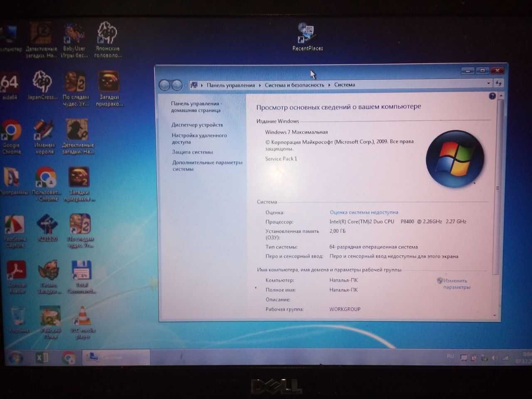Viewport: 532px width, 399px height.
Task: Open the taskbar clock and date
Action: pos(524,357)
